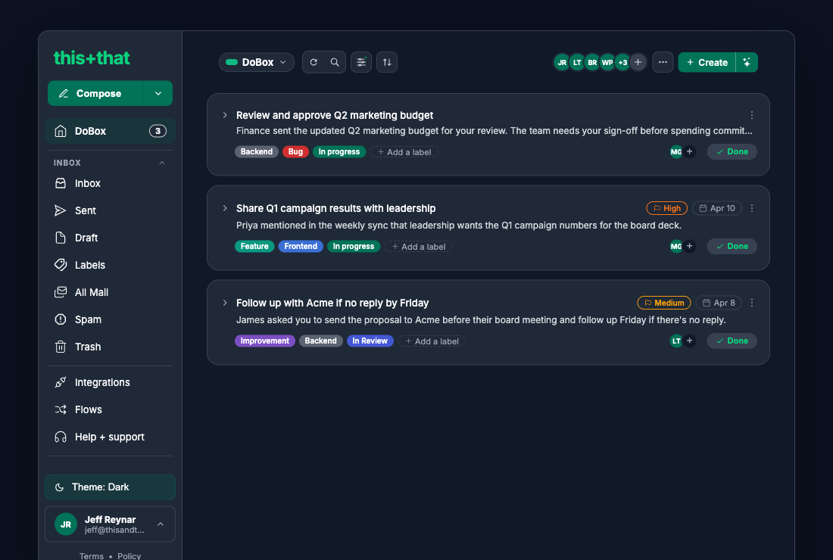Click the AI sparkle icon beside Create
The width and height of the screenshot is (833, 560).
(x=747, y=62)
